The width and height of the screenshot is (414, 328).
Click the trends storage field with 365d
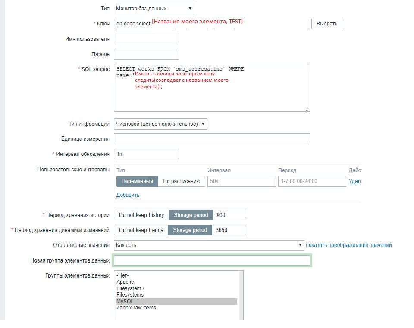[229, 230]
